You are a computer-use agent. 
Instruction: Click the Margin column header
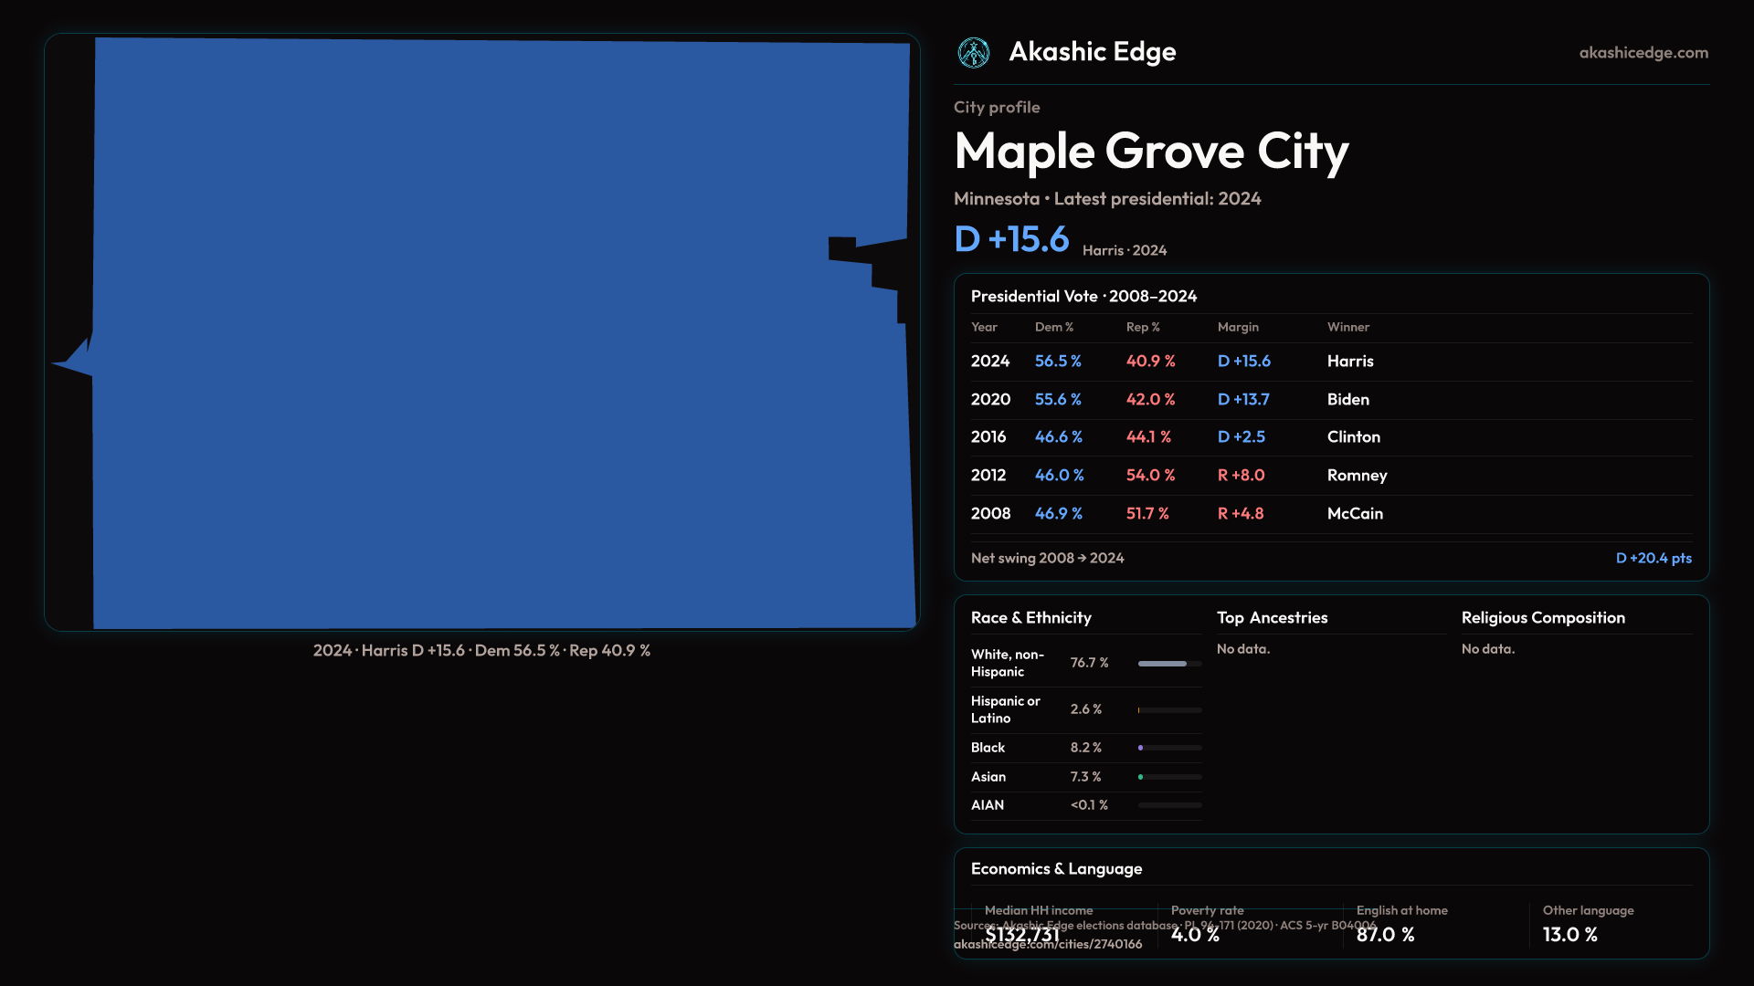click(x=1238, y=327)
